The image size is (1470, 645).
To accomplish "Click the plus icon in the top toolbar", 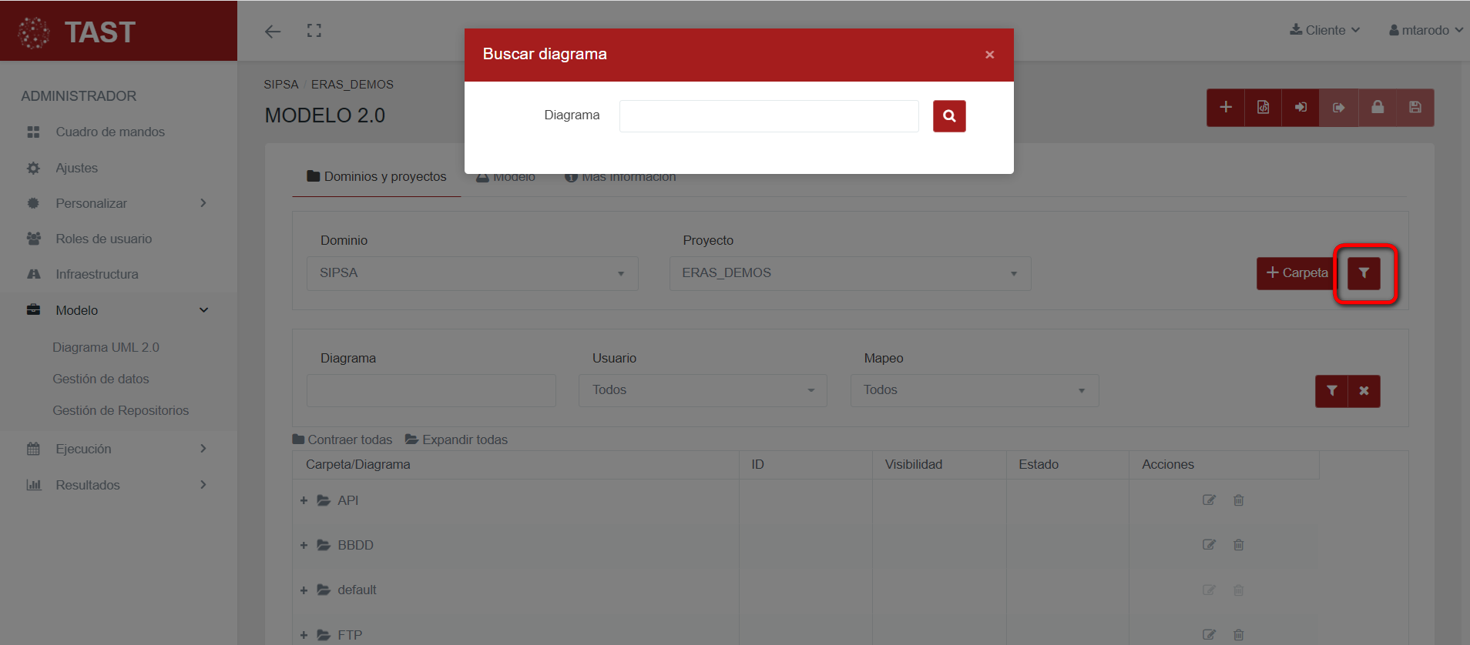I will [x=1225, y=108].
